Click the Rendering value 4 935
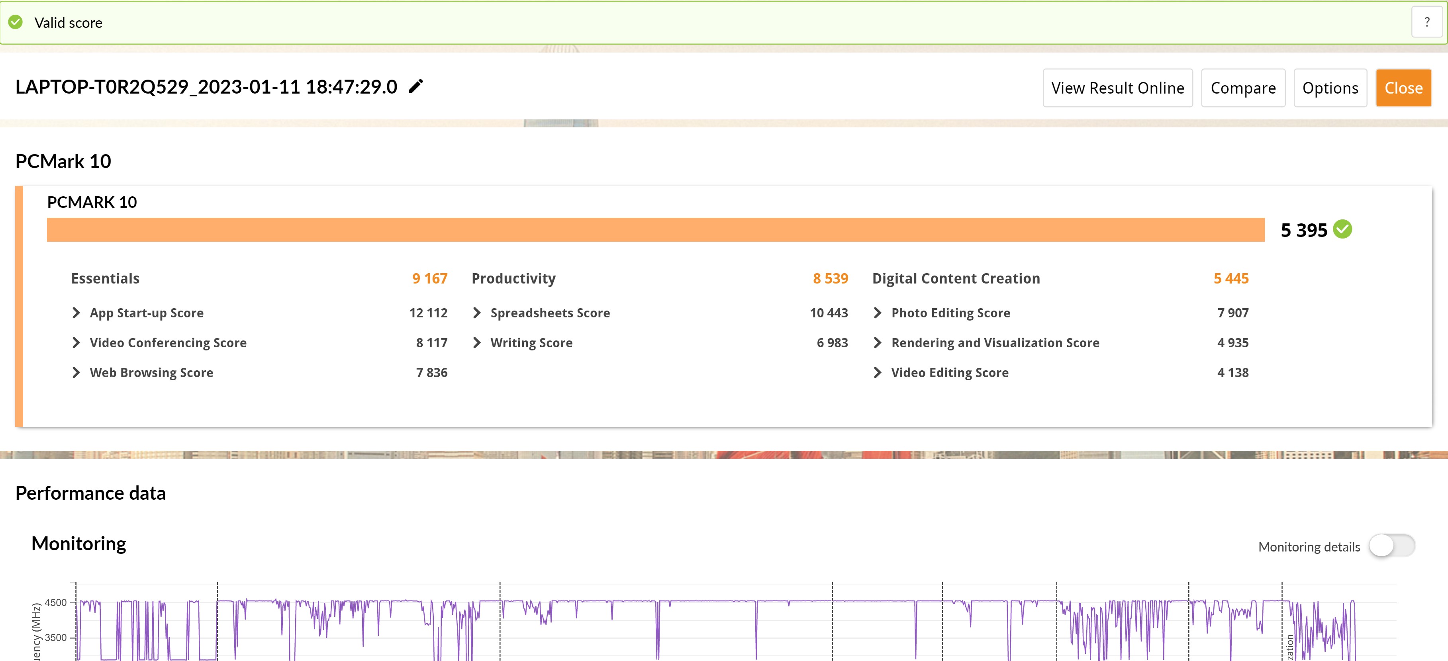This screenshot has height=661, width=1448. [1233, 342]
